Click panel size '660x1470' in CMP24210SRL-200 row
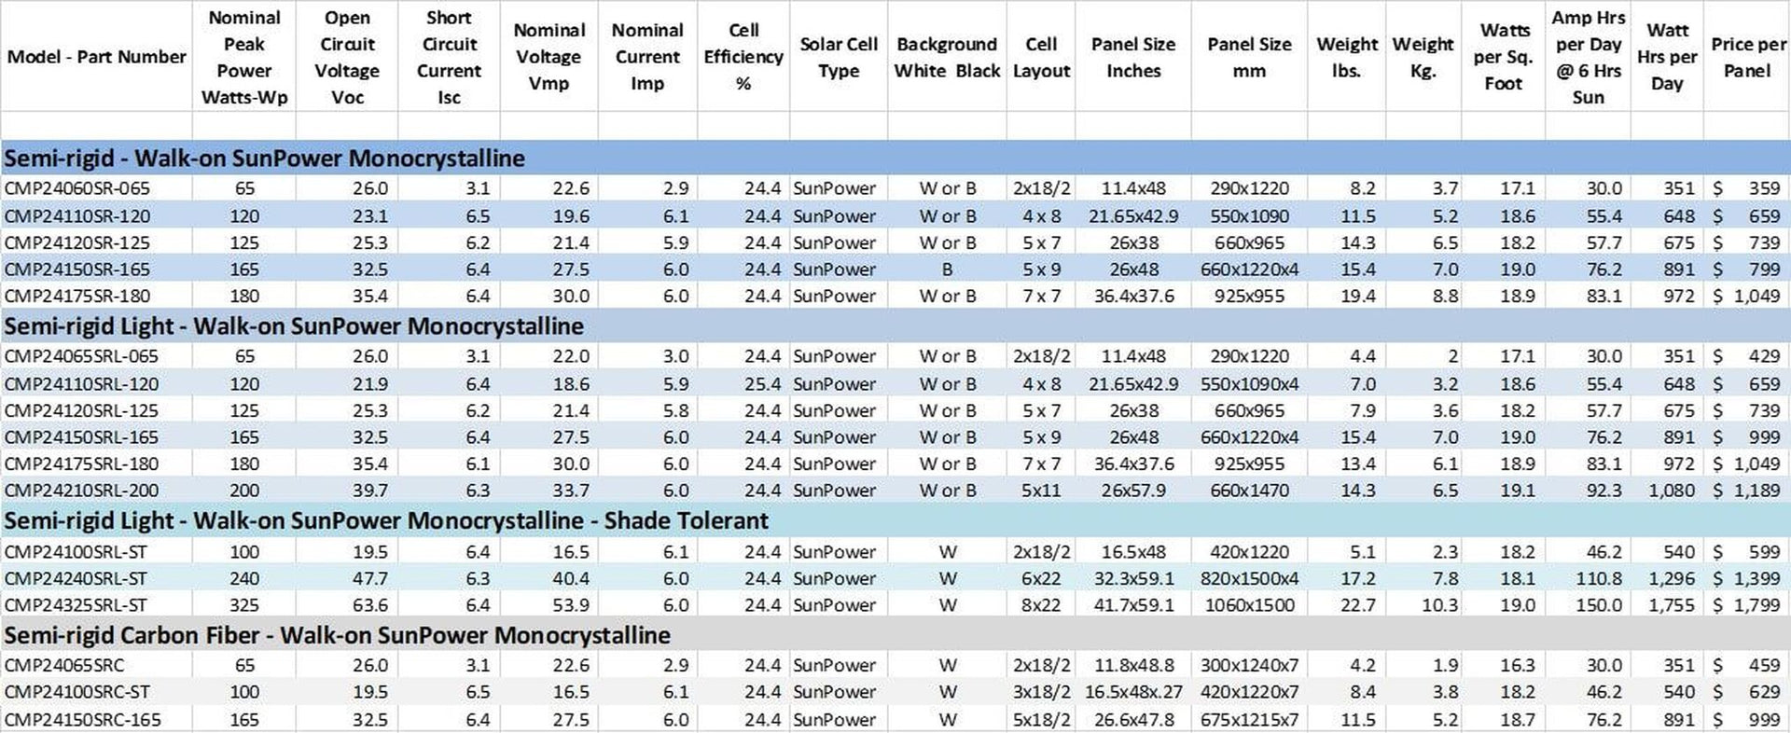Screen dimensions: 1791x733 [1249, 491]
